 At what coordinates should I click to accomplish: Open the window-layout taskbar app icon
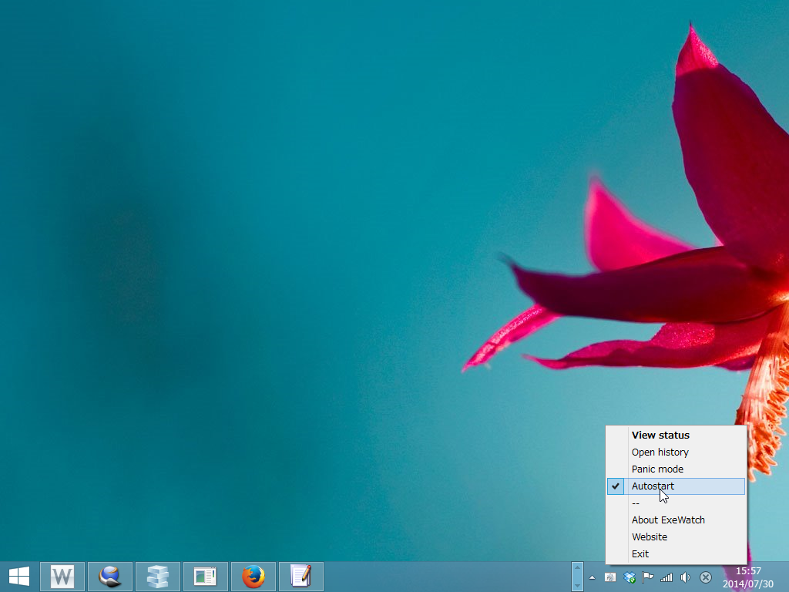pyautogui.click(x=205, y=577)
